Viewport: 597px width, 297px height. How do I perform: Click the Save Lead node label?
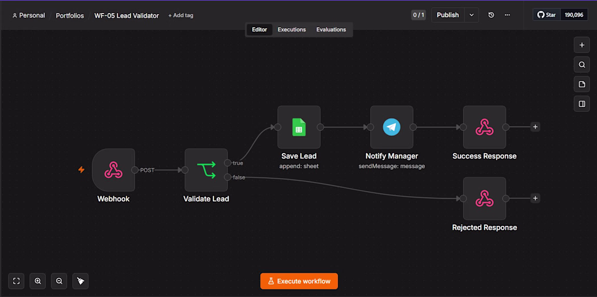[299, 156]
